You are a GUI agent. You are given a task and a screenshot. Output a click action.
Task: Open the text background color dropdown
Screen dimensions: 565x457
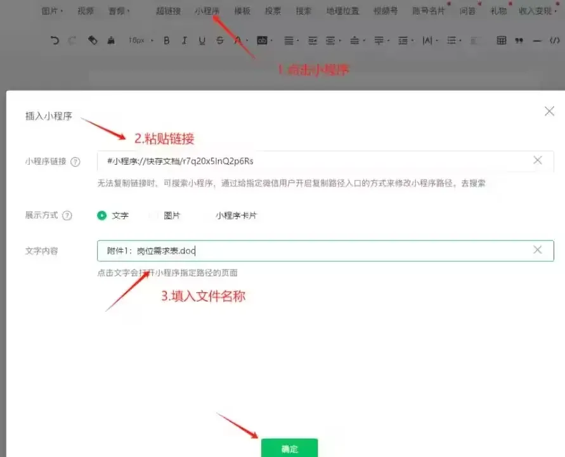[264, 41]
